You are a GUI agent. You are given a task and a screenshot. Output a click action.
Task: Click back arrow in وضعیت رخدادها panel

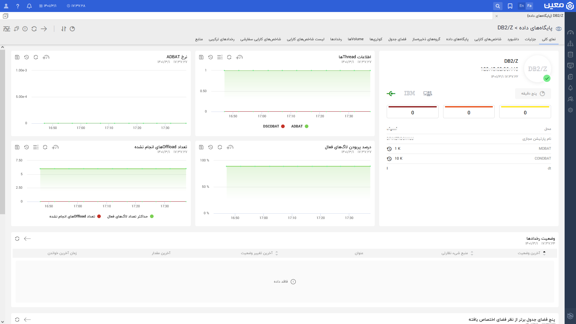(27, 239)
